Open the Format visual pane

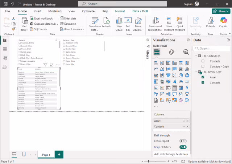(171, 52)
